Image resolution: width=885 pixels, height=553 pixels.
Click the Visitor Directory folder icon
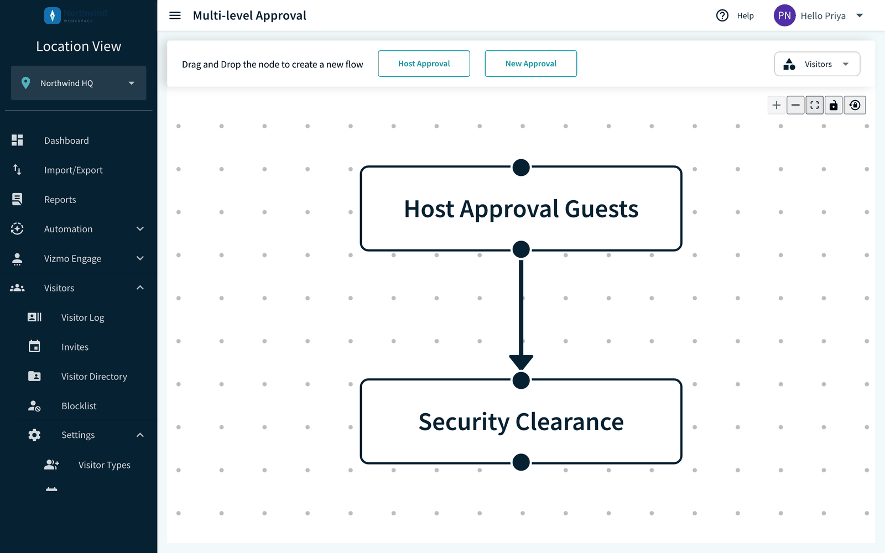pyautogui.click(x=34, y=376)
